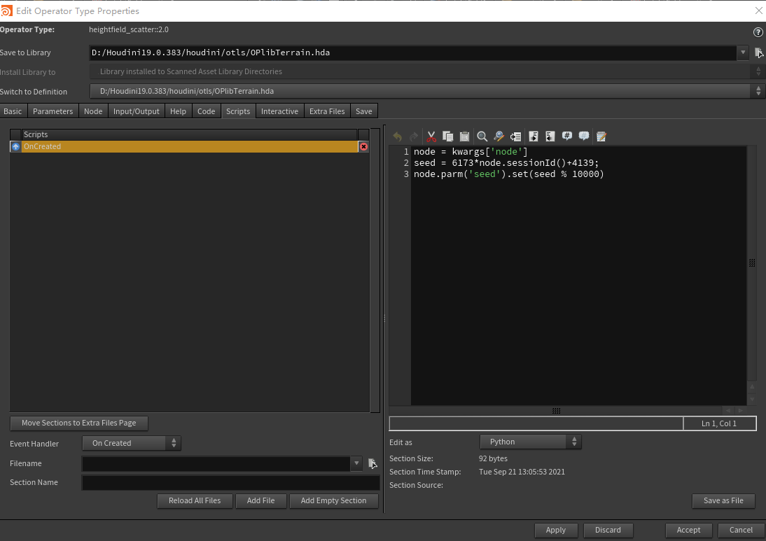Delete OnCreated script with red X

click(x=363, y=147)
